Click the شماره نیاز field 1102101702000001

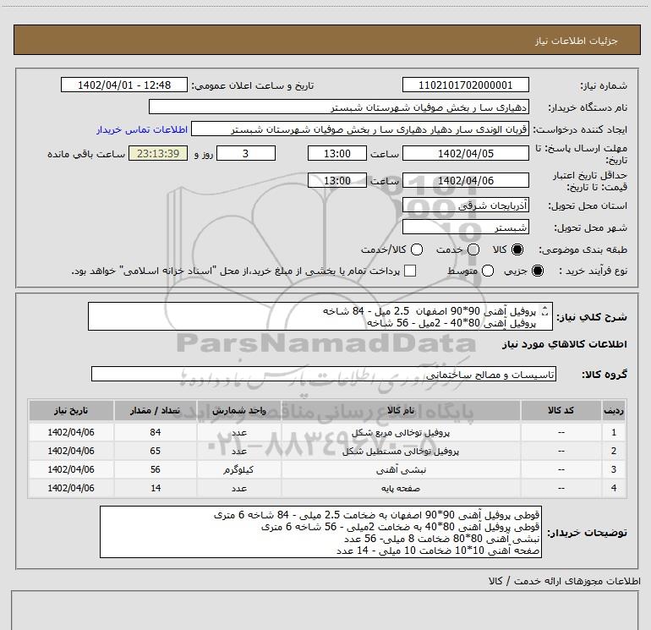pyautogui.click(x=465, y=85)
